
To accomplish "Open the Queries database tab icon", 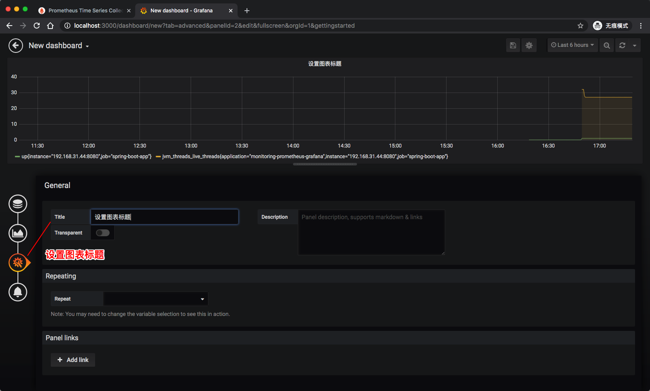I will (18, 204).
